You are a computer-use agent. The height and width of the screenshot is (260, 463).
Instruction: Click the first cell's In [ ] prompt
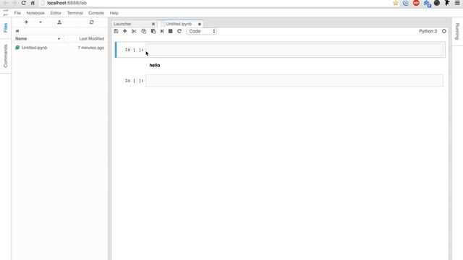134,50
